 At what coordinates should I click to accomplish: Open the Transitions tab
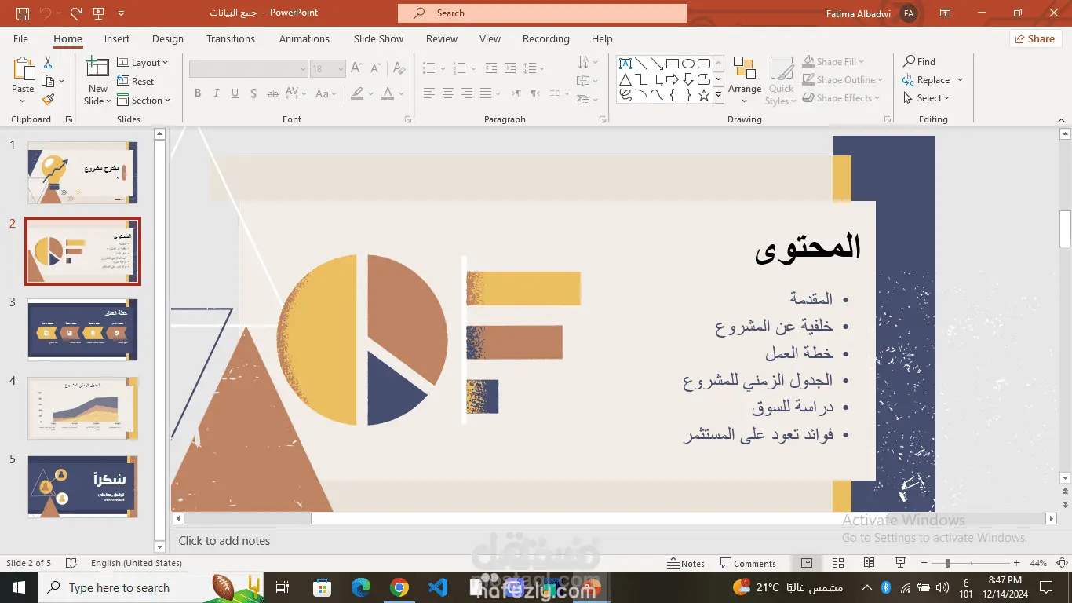[231, 38]
